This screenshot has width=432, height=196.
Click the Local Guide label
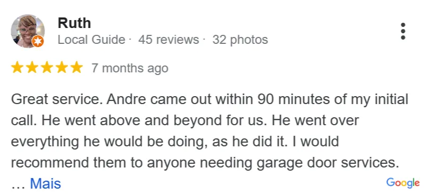click(x=91, y=40)
